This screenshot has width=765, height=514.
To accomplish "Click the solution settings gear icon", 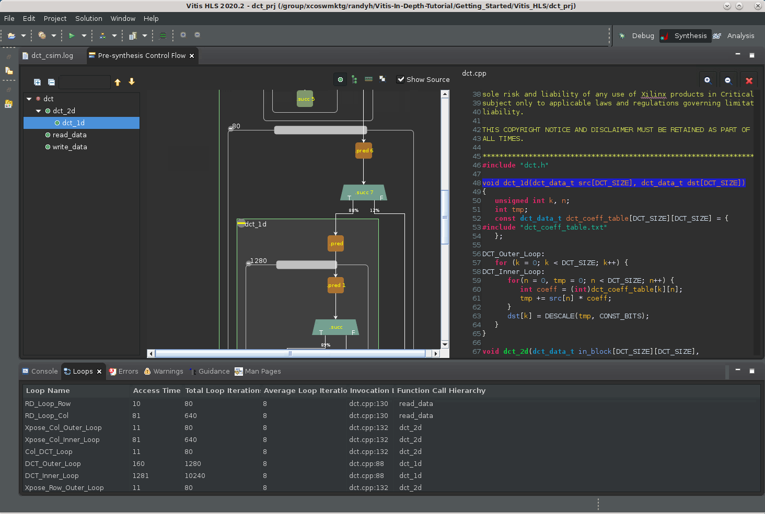I will pyautogui.click(x=42, y=36).
